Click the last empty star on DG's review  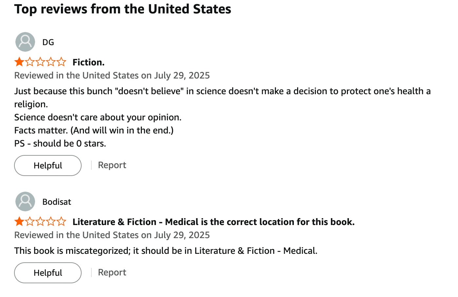coord(61,62)
